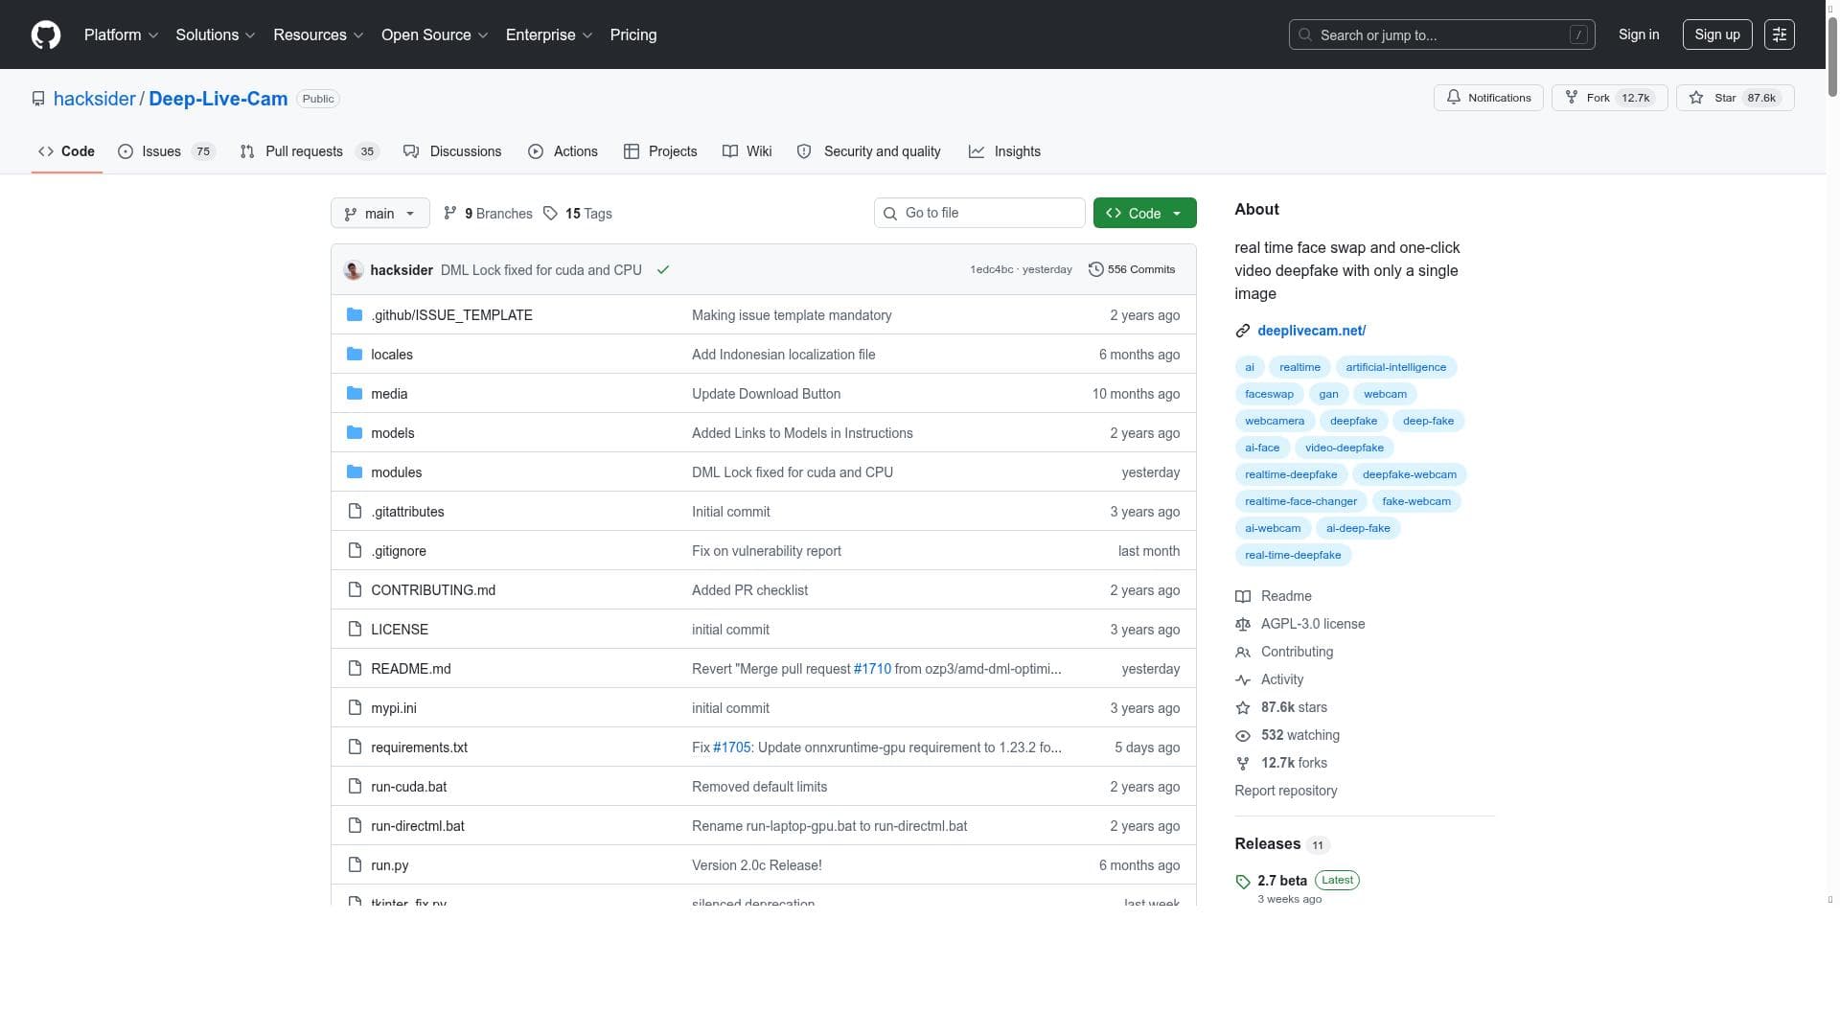Open run-cuda.bat file

click(x=408, y=787)
